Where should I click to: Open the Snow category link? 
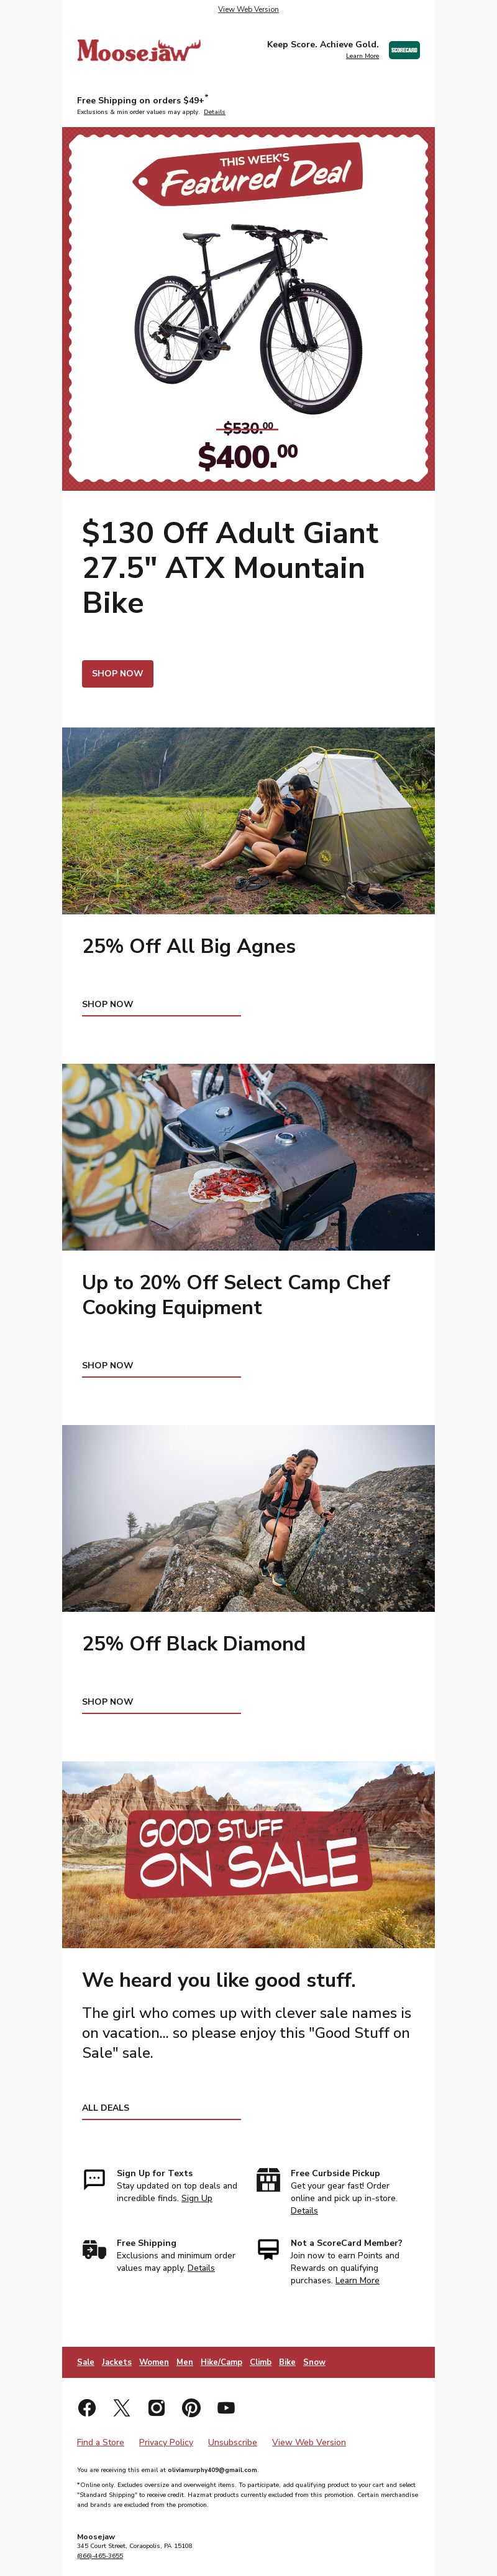click(x=314, y=2362)
